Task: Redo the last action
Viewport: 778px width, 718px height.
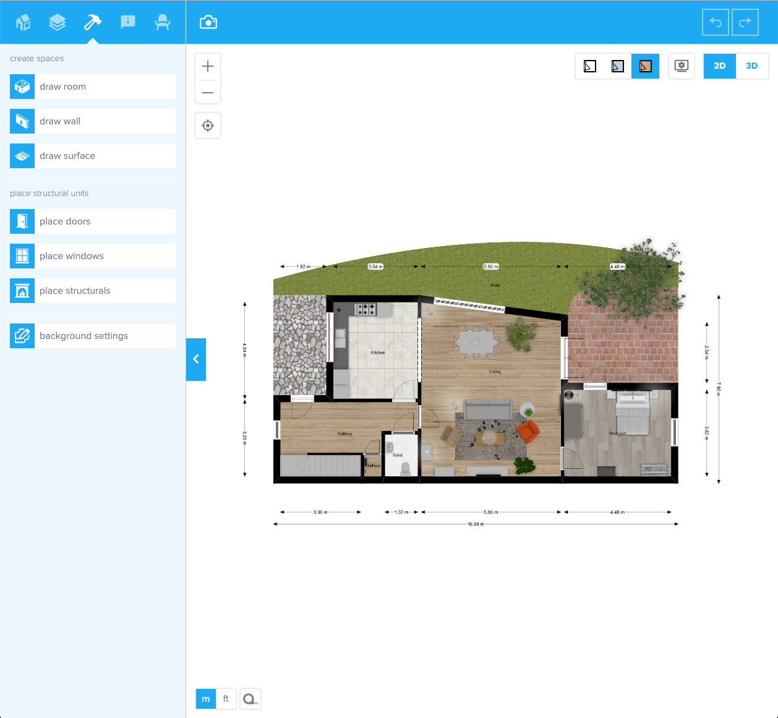Action: 745,22
